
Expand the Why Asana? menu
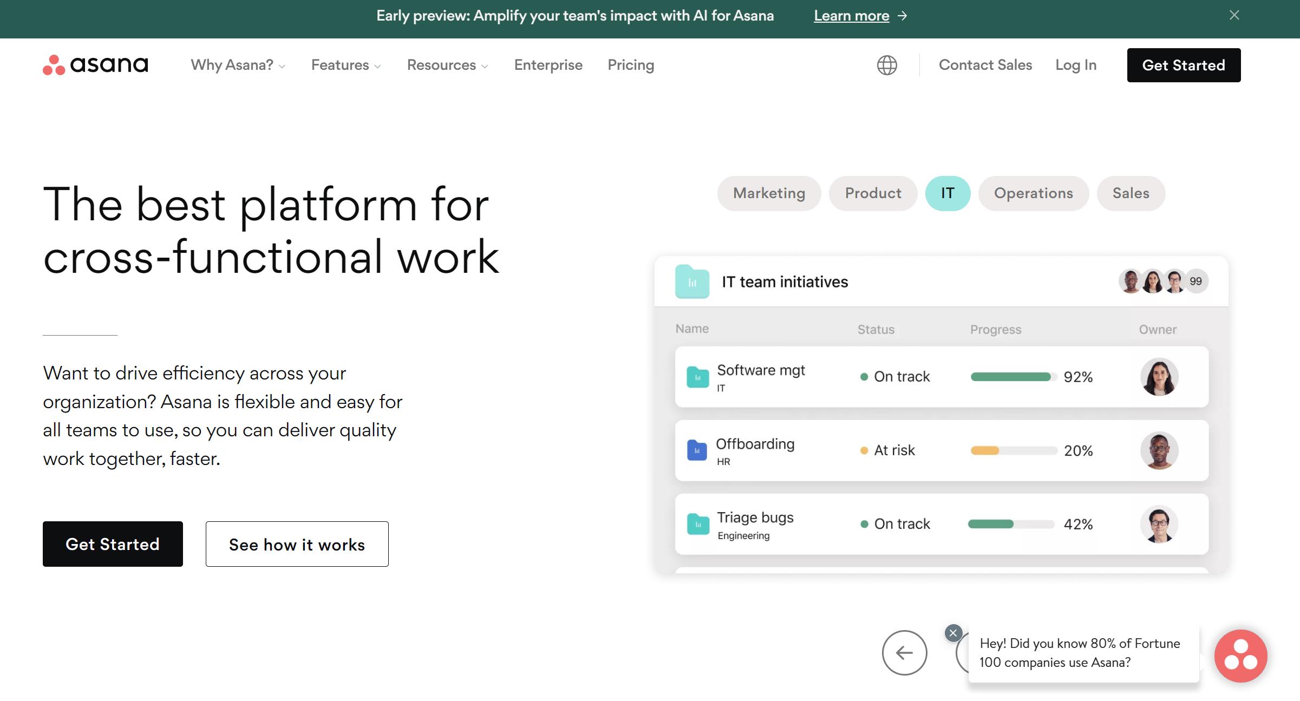(x=238, y=65)
